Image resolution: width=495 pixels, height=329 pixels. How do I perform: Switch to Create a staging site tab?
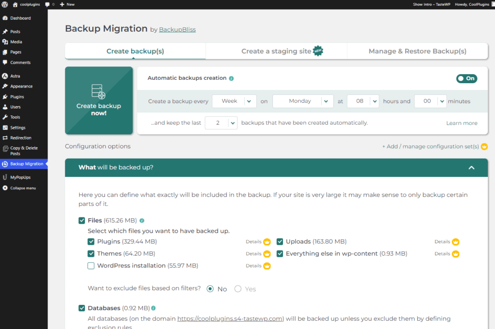[x=276, y=51]
